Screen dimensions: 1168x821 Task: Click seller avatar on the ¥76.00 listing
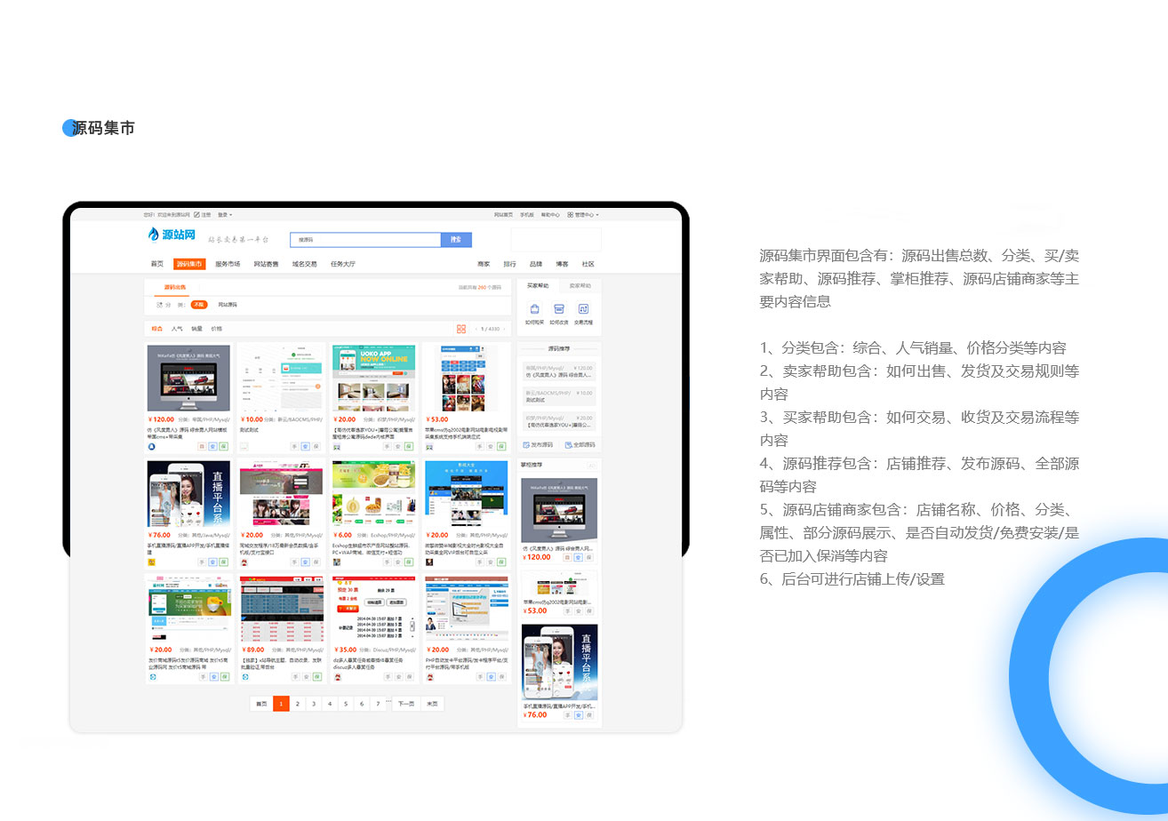pos(151,562)
